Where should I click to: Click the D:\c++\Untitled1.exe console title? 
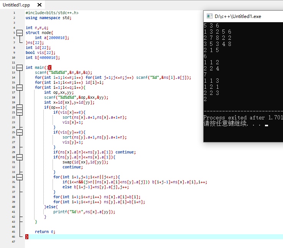coord(238,16)
